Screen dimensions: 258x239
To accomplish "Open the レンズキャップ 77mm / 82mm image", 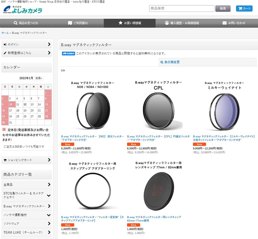I will pos(159,186).
